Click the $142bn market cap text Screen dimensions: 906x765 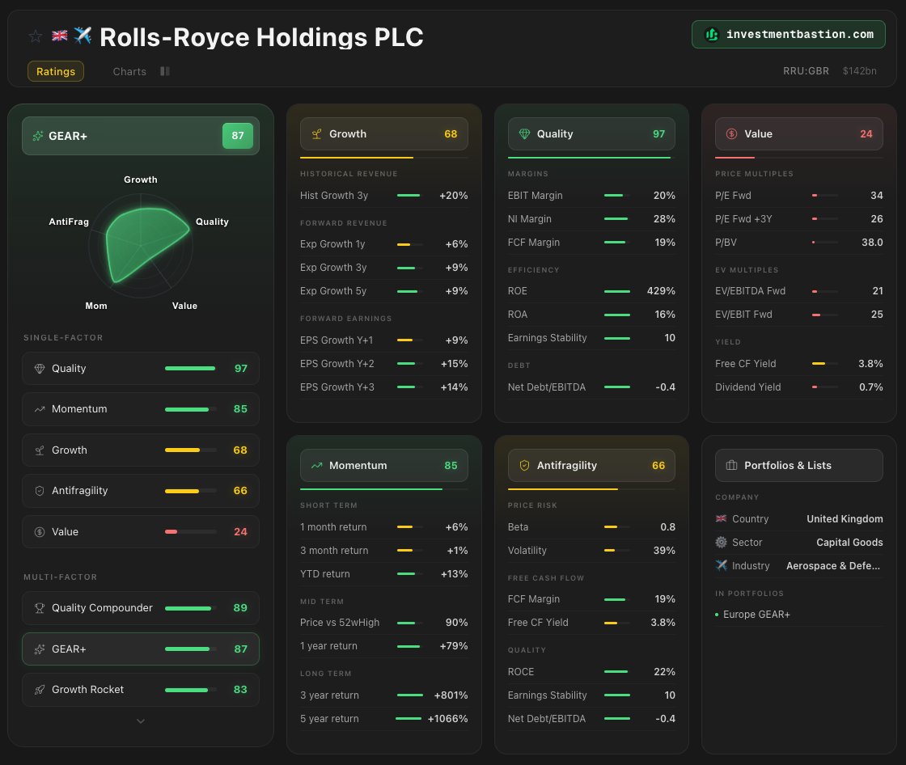[x=859, y=71]
